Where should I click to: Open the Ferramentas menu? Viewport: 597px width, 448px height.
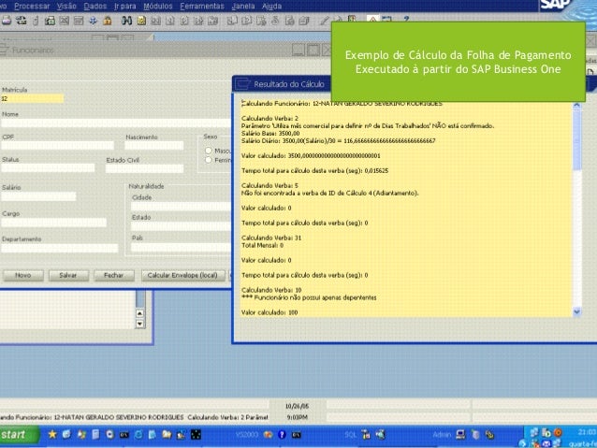(202, 7)
